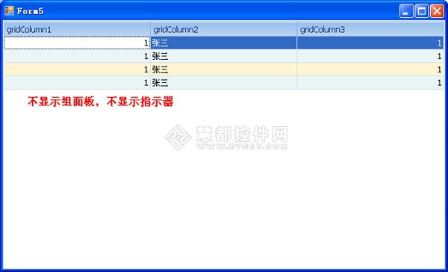Minimize the Form5 window
This screenshot has height=272, width=448.
tap(406, 11)
